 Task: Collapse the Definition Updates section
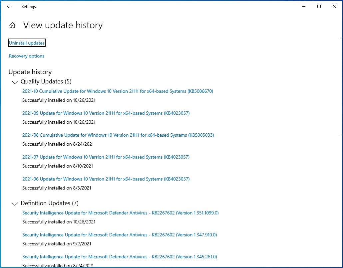(15, 204)
